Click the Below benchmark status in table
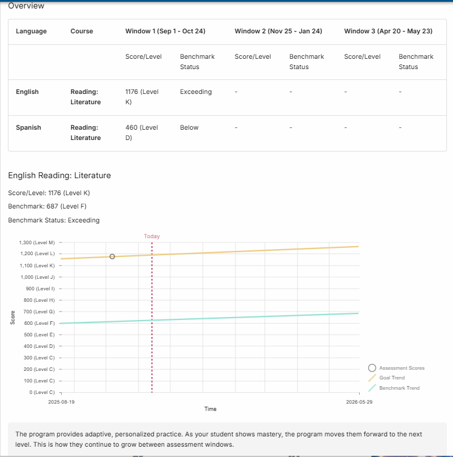This screenshot has width=453, height=457. [x=189, y=128]
